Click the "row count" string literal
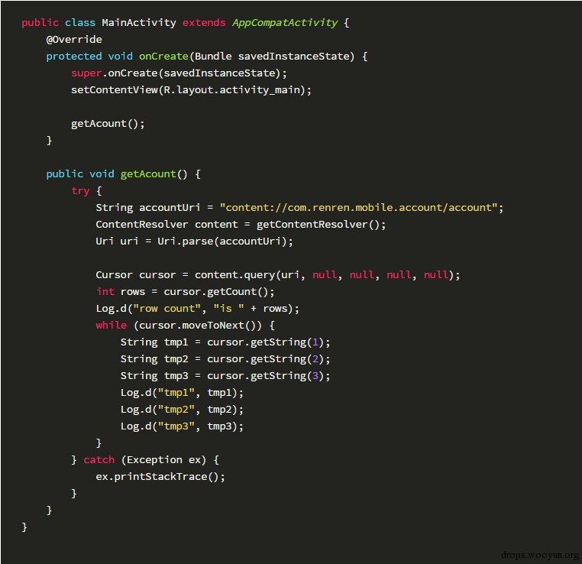582x564 pixels. [x=167, y=309]
